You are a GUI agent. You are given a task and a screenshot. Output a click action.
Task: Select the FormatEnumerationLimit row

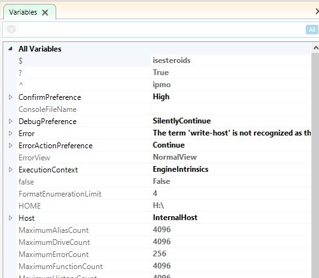click(164, 193)
